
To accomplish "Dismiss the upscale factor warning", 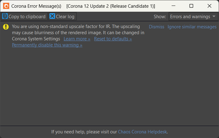I will click(157, 27).
